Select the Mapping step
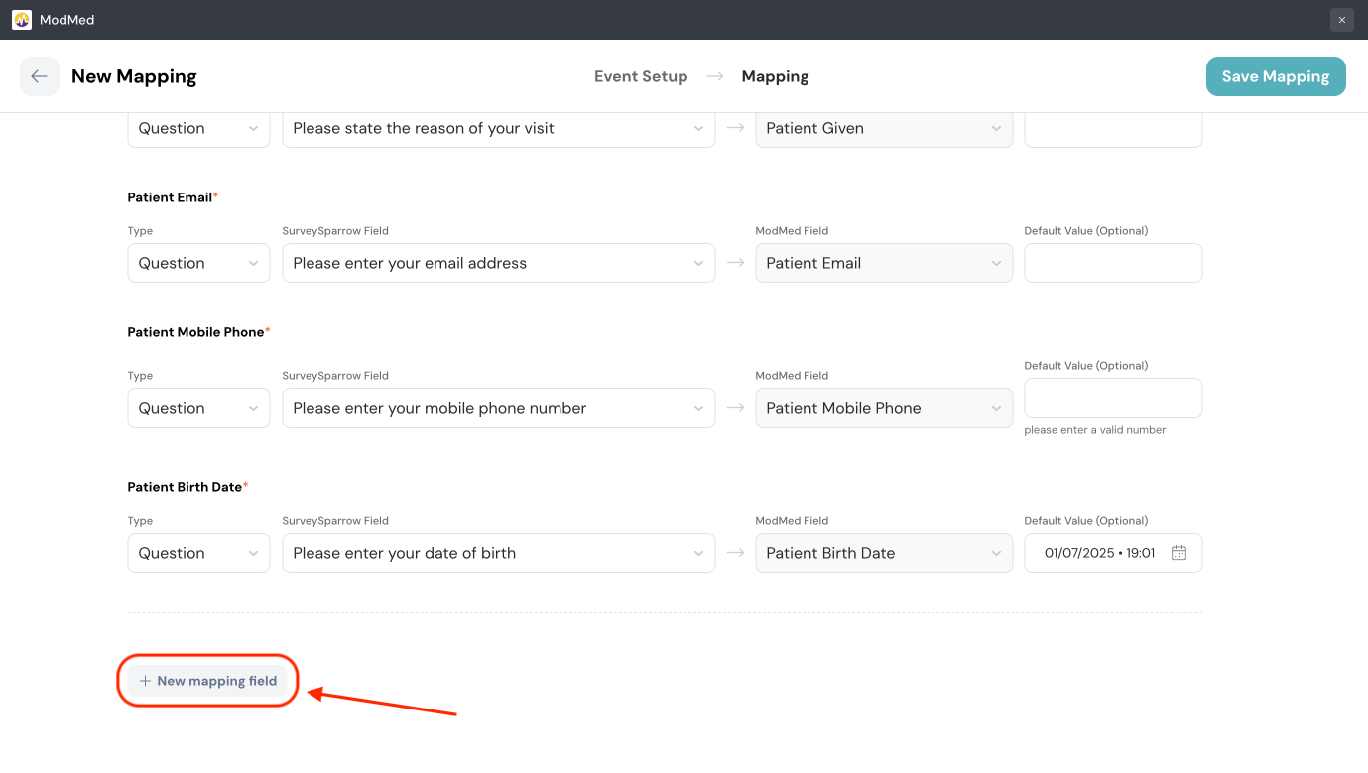 click(x=775, y=76)
